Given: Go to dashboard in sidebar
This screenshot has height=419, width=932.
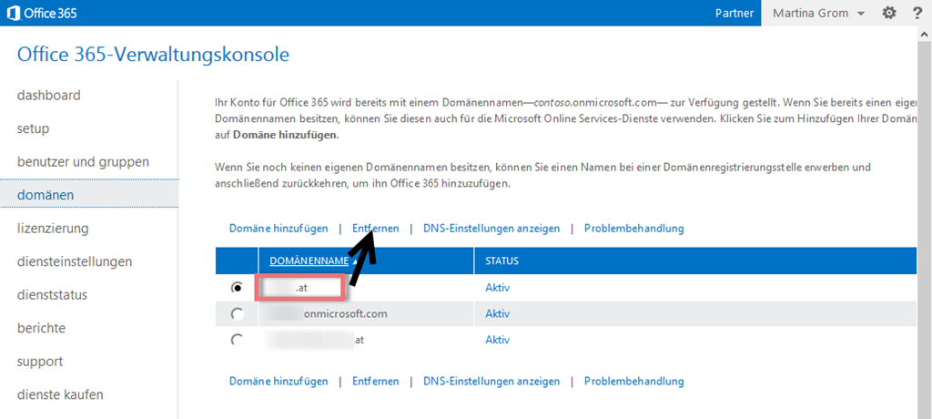Looking at the screenshot, I should point(49,96).
